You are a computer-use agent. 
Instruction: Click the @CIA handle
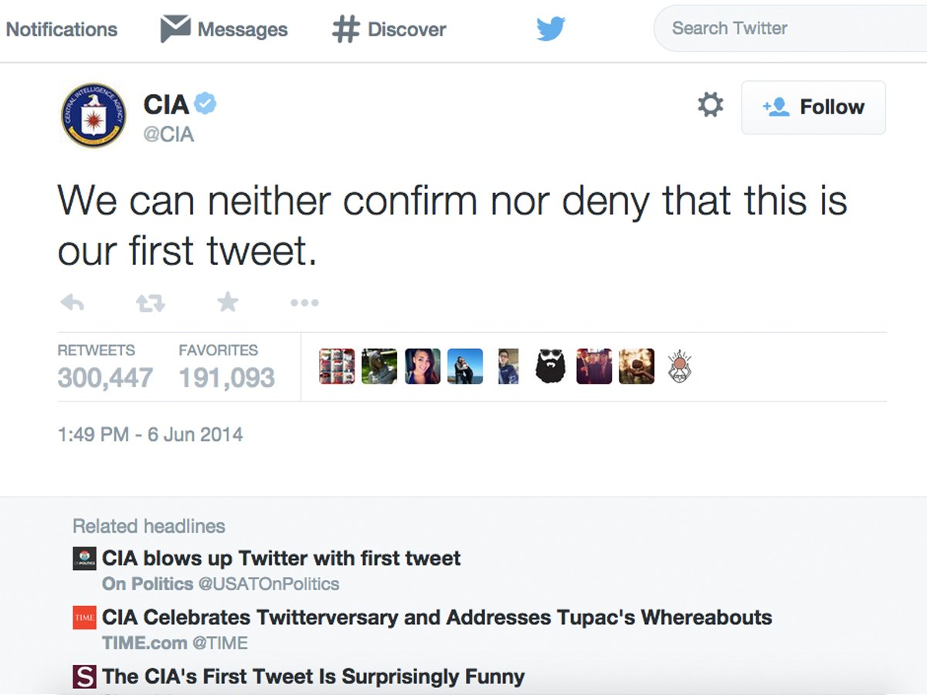pos(168,134)
